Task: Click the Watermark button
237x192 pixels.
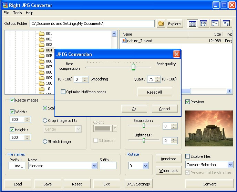Action: [168, 171]
